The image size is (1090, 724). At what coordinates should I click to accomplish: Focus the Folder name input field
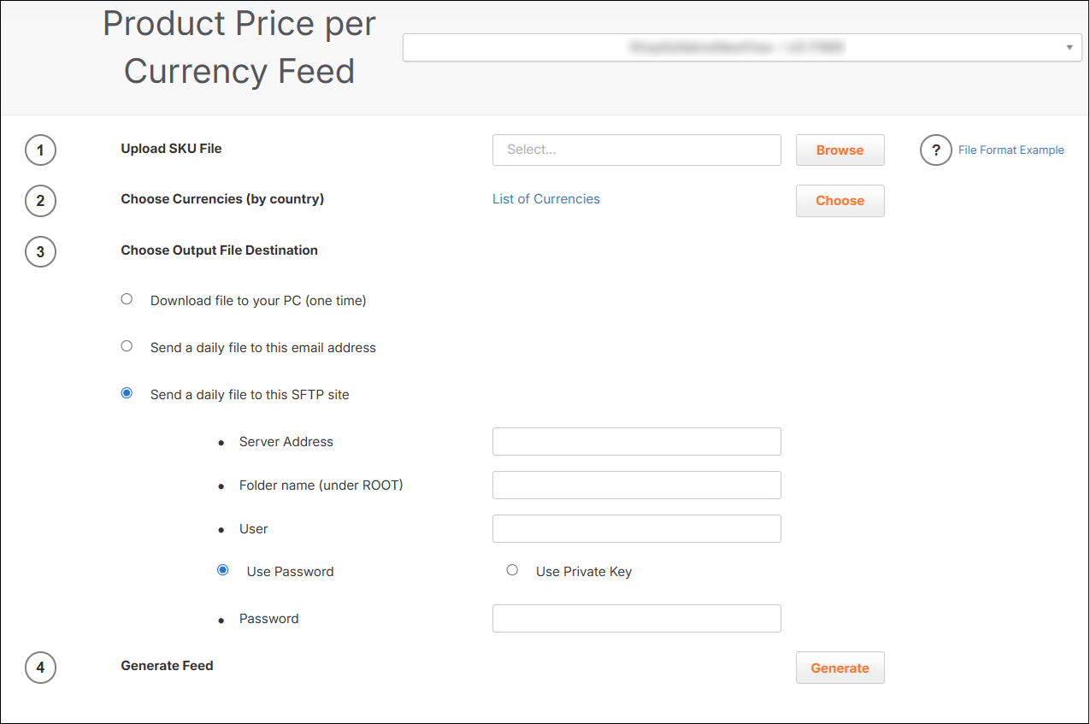[636, 486]
